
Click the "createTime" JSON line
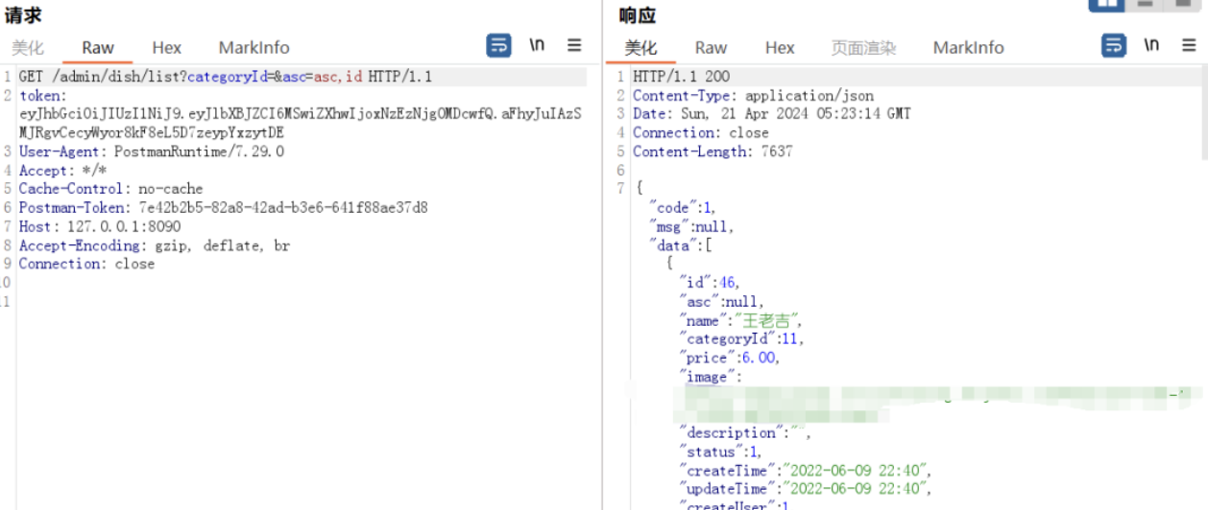806,471
